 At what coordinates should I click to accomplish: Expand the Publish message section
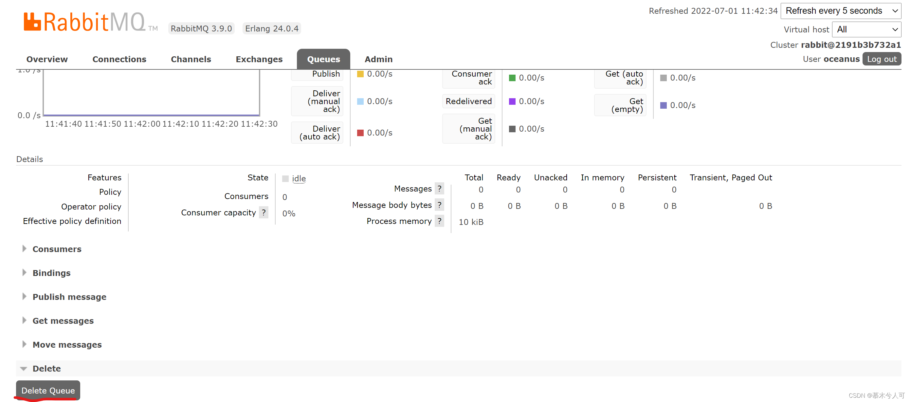click(x=69, y=297)
